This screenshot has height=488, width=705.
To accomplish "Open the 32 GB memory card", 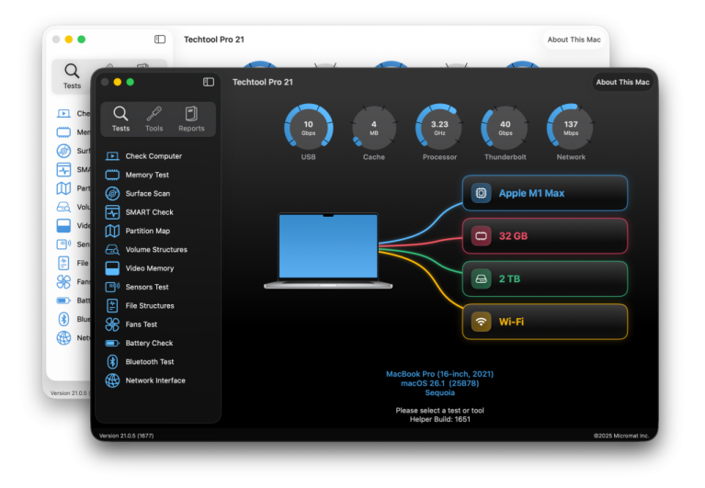I will [x=544, y=236].
